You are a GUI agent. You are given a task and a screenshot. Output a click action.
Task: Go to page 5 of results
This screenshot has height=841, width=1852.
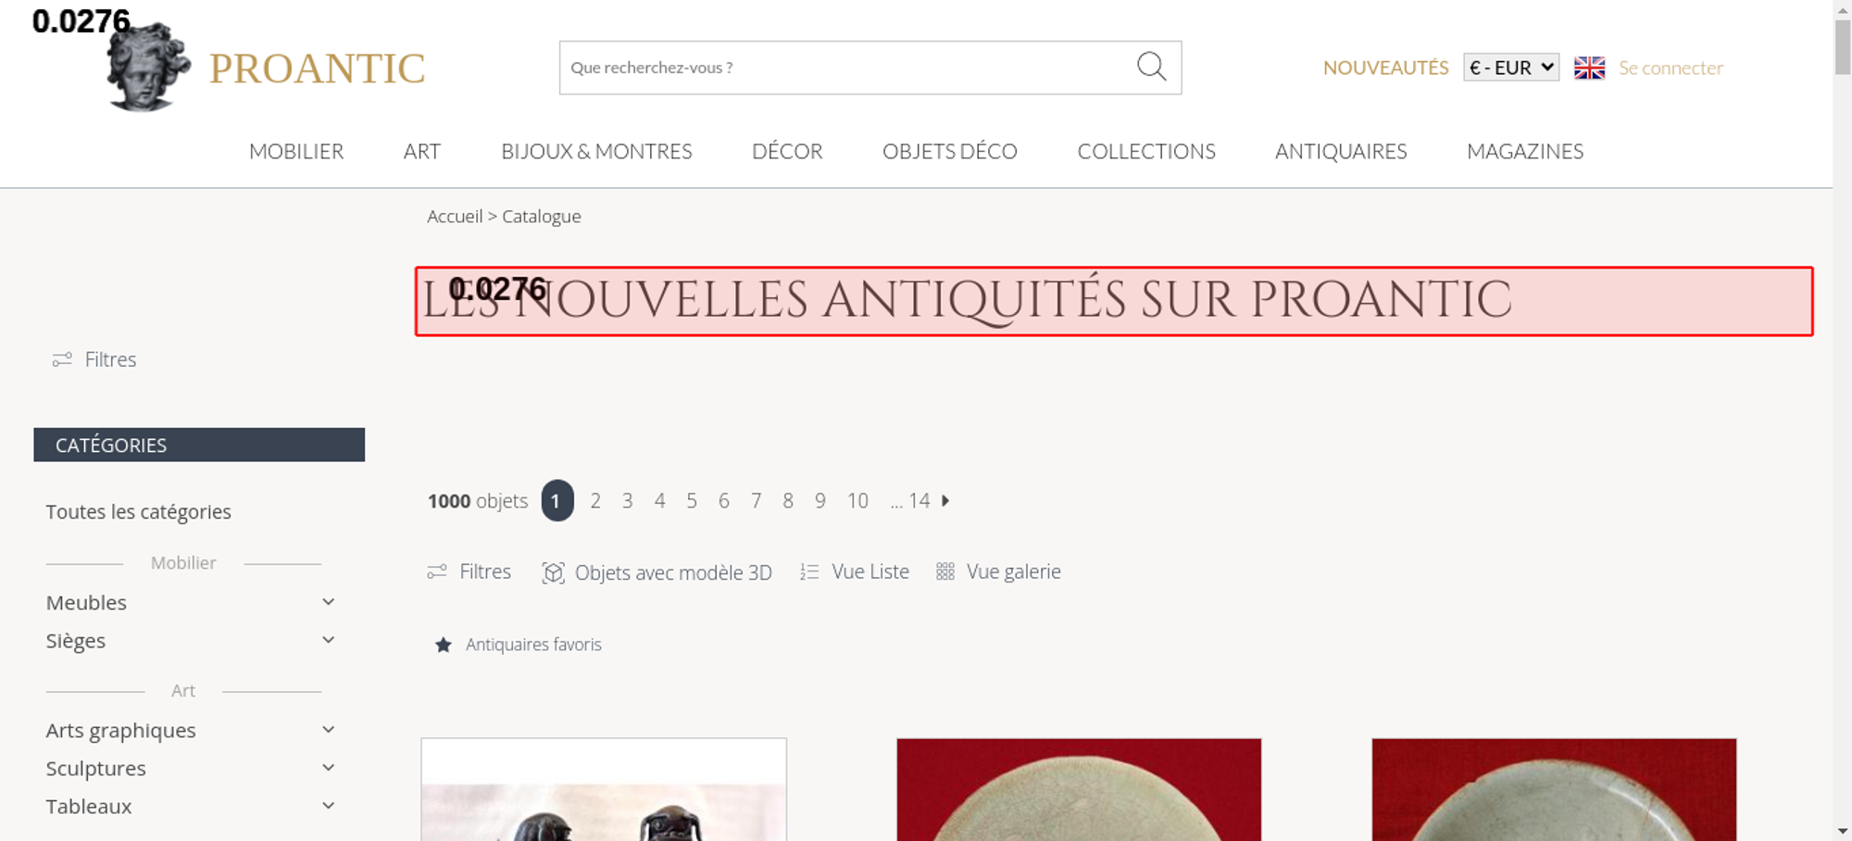[x=692, y=501]
